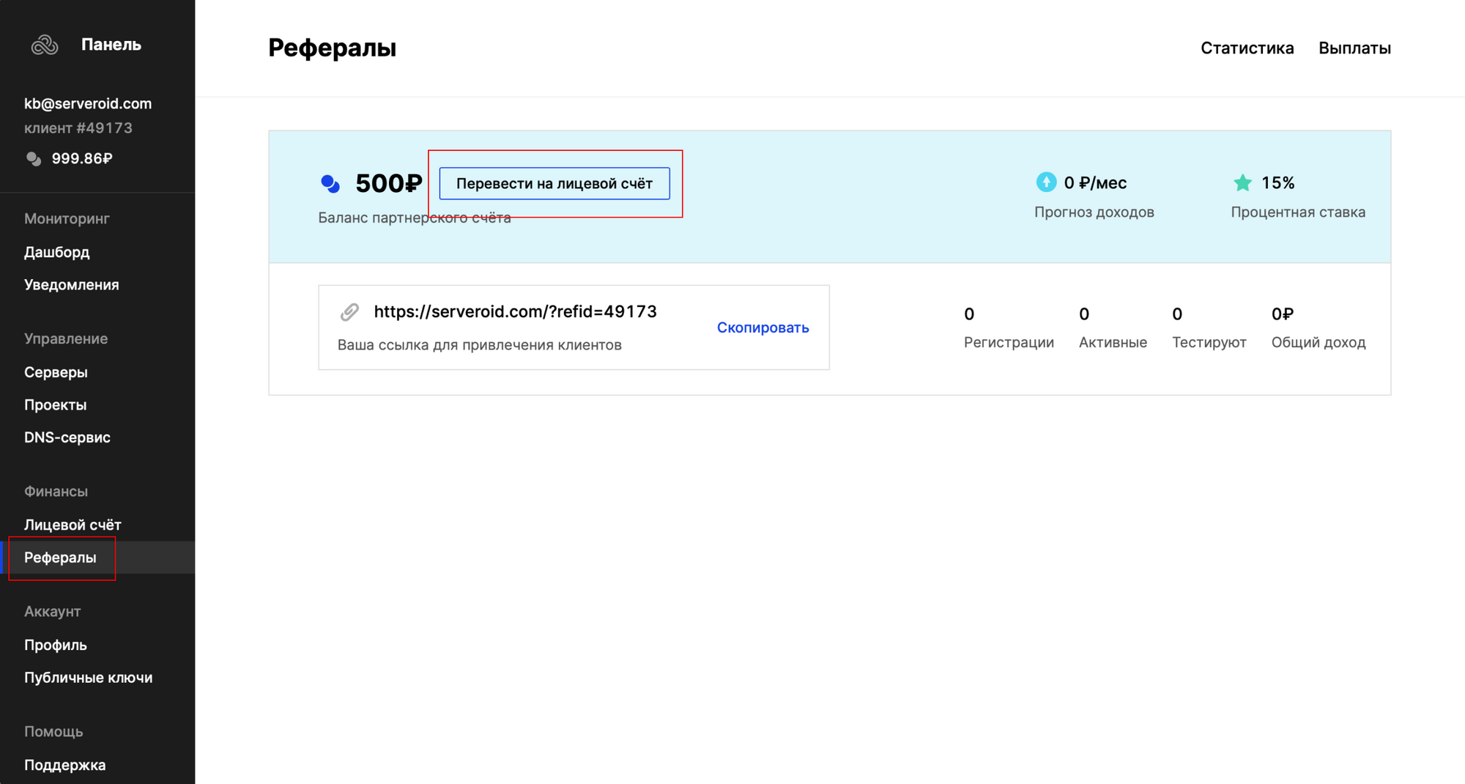This screenshot has height=784, width=1465.
Task: Open Профиль page
Action: [56, 645]
